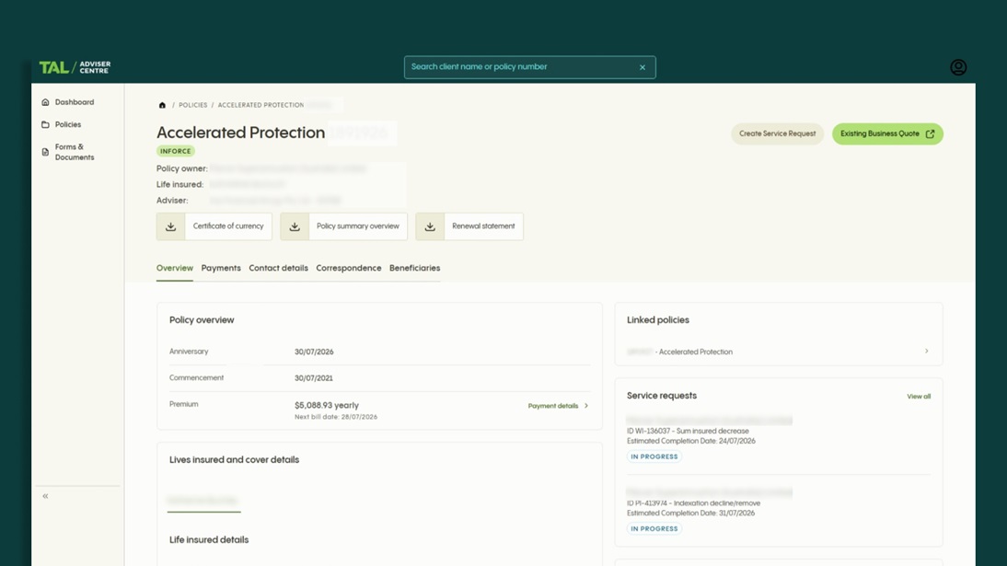Click the Commencement date 30/07/2021
The width and height of the screenshot is (1007, 566).
pos(313,378)
